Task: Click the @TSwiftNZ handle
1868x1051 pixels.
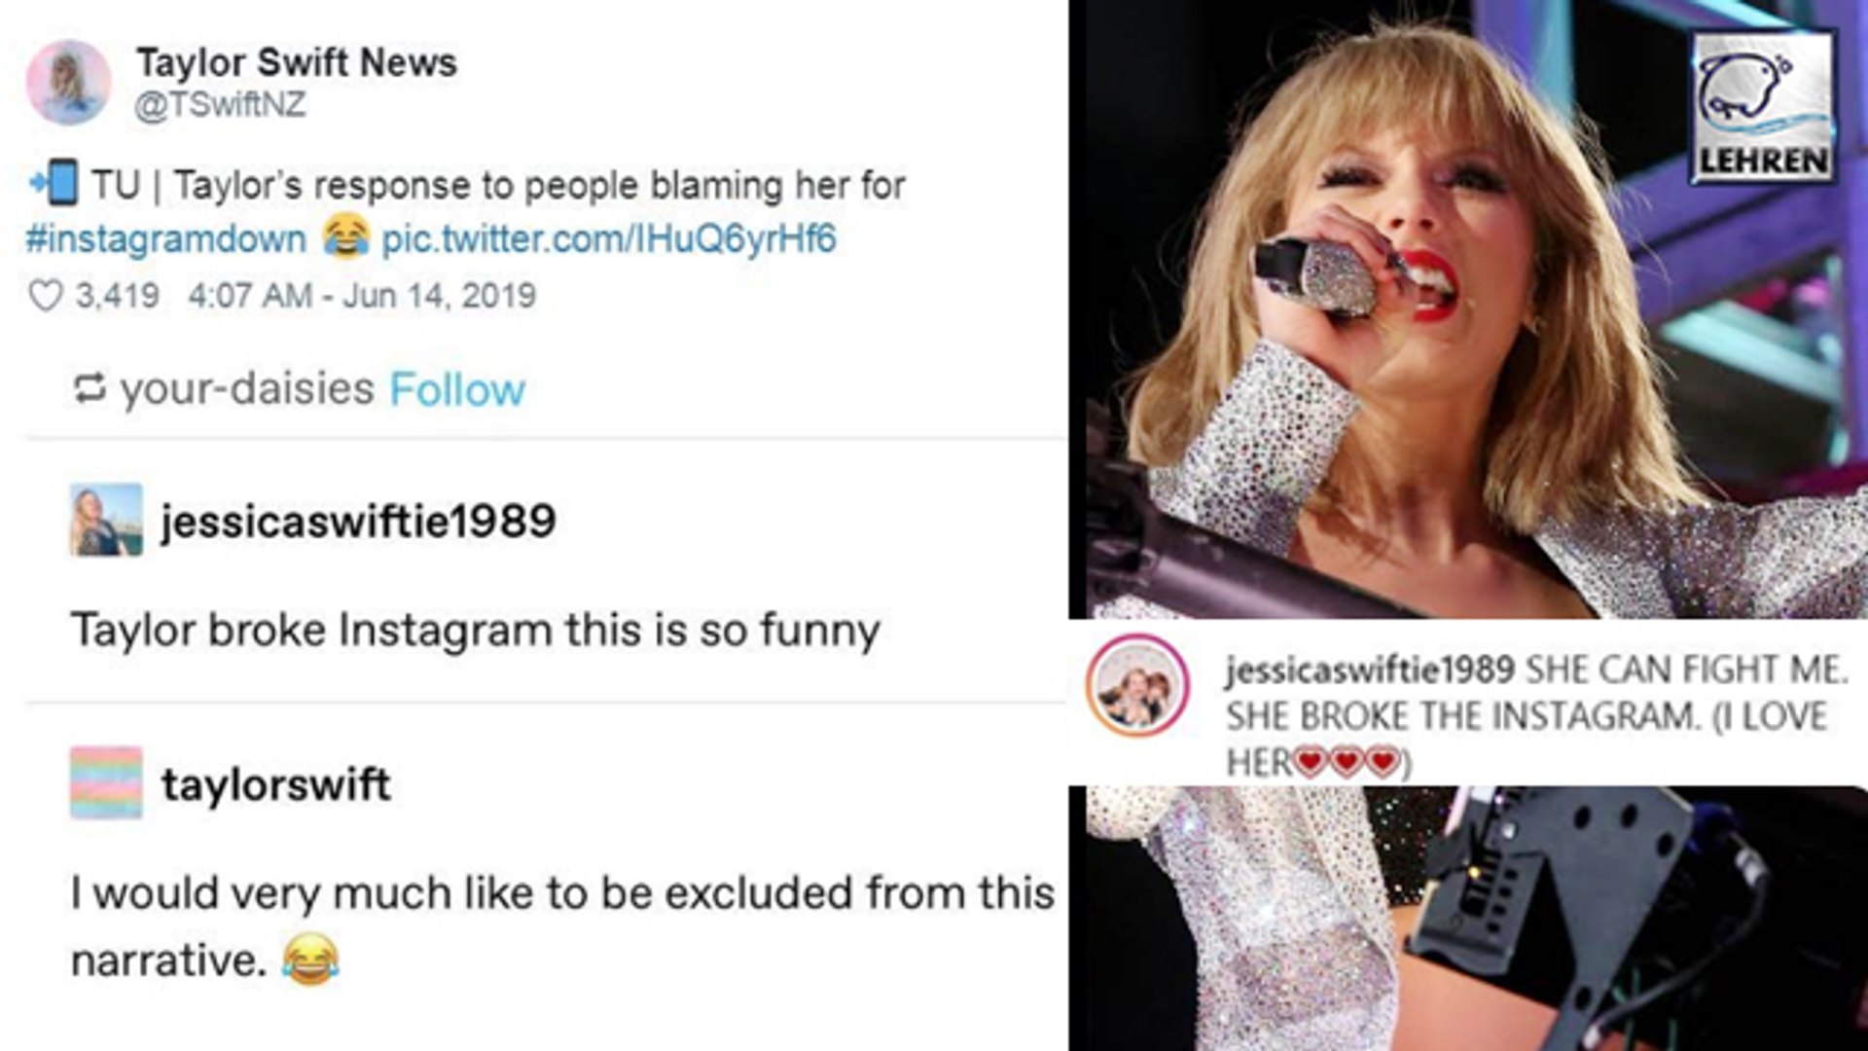Action: pyautogui.click(x=220, y=105)
